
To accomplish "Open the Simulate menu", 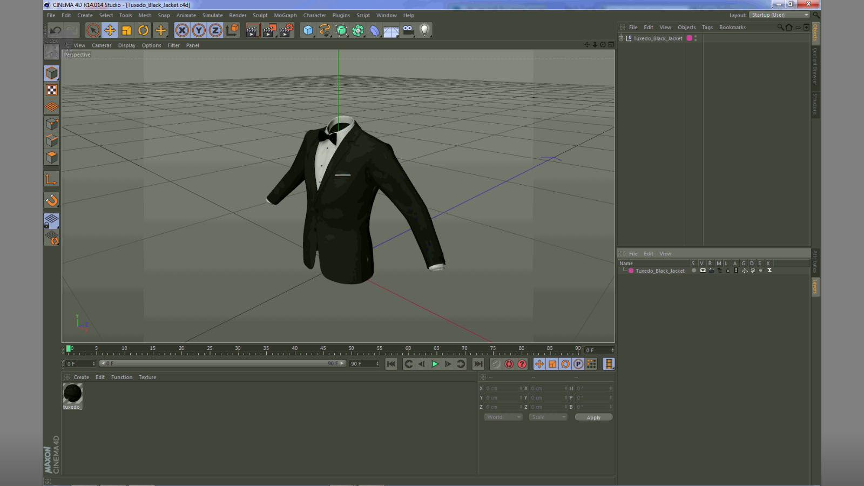I will click(x=212, y=16).
